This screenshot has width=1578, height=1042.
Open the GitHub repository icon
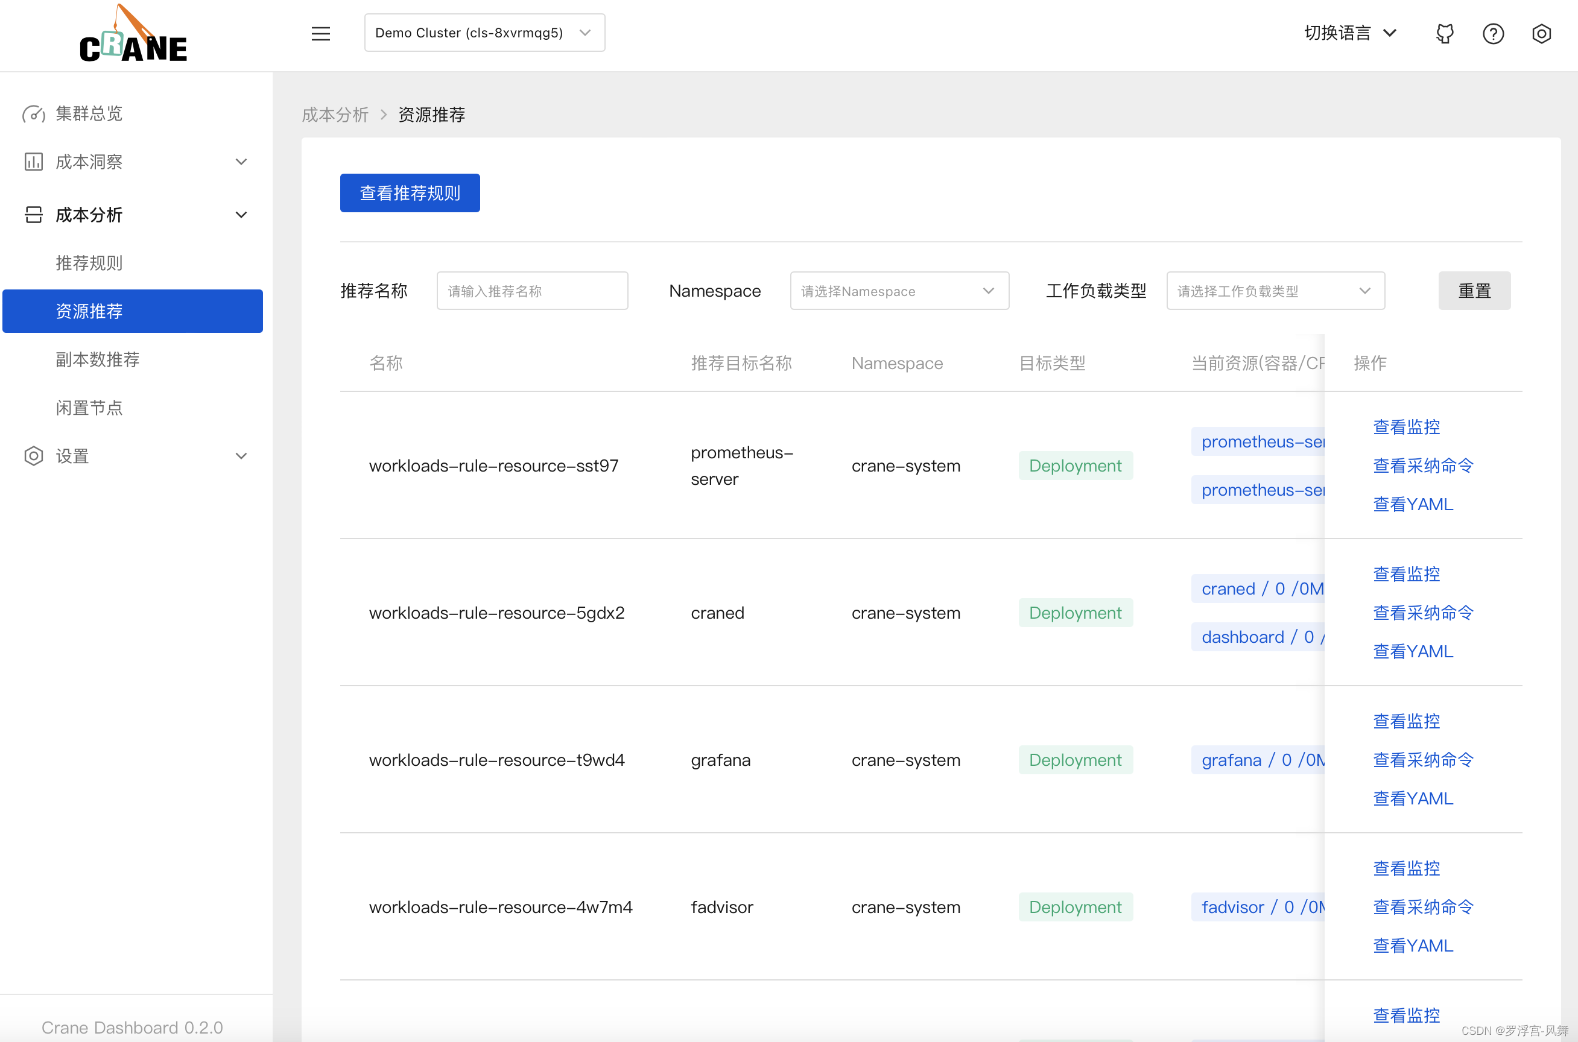click(x=1445, y=33)
